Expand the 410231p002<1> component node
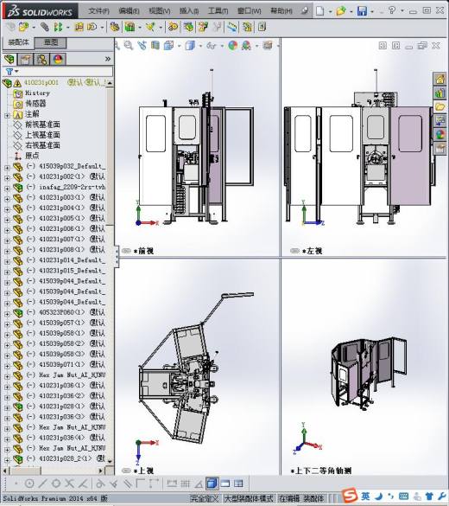The image size is (449, 506). pos(7,177)
